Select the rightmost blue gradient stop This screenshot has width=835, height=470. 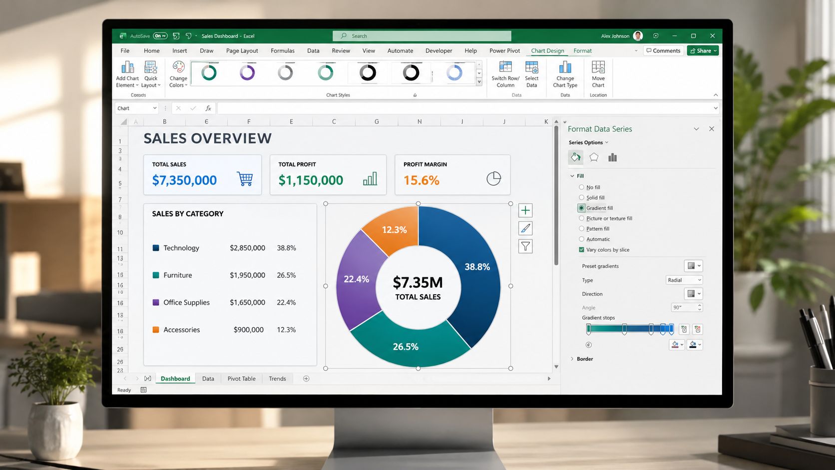click(x=672, y=329)
